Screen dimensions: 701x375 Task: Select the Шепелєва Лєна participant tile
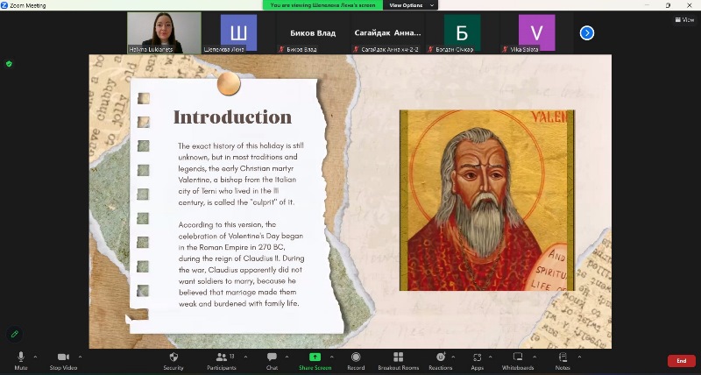238,33
